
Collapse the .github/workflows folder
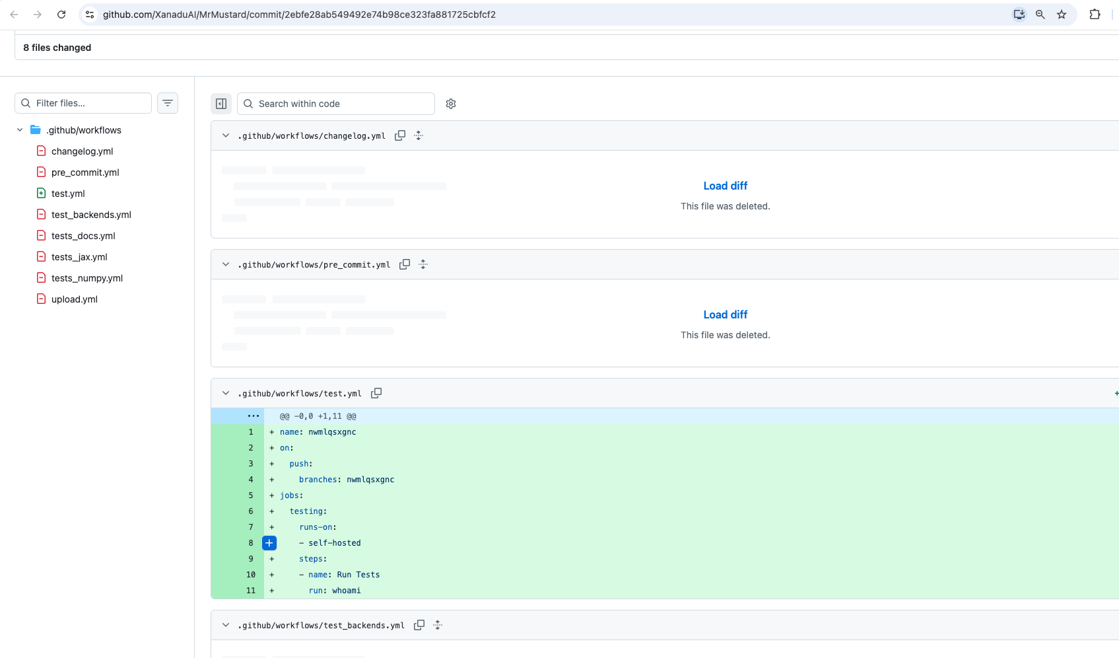coord(20,130)
